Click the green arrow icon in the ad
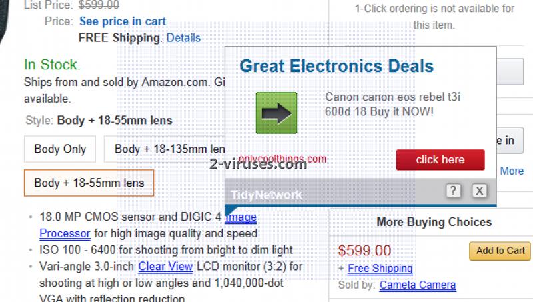This screenshot has width=533, height=302. pos(276,113)
